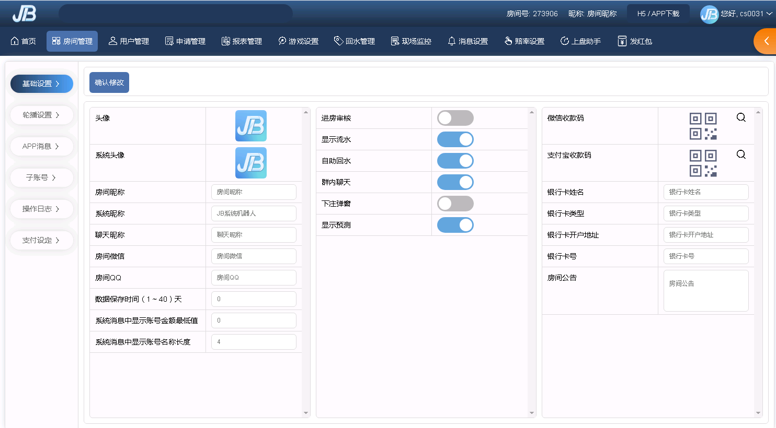Click the user avatar icon next to cs0031
The height and width of the screenshot is (428, 776).
point(709,14)
